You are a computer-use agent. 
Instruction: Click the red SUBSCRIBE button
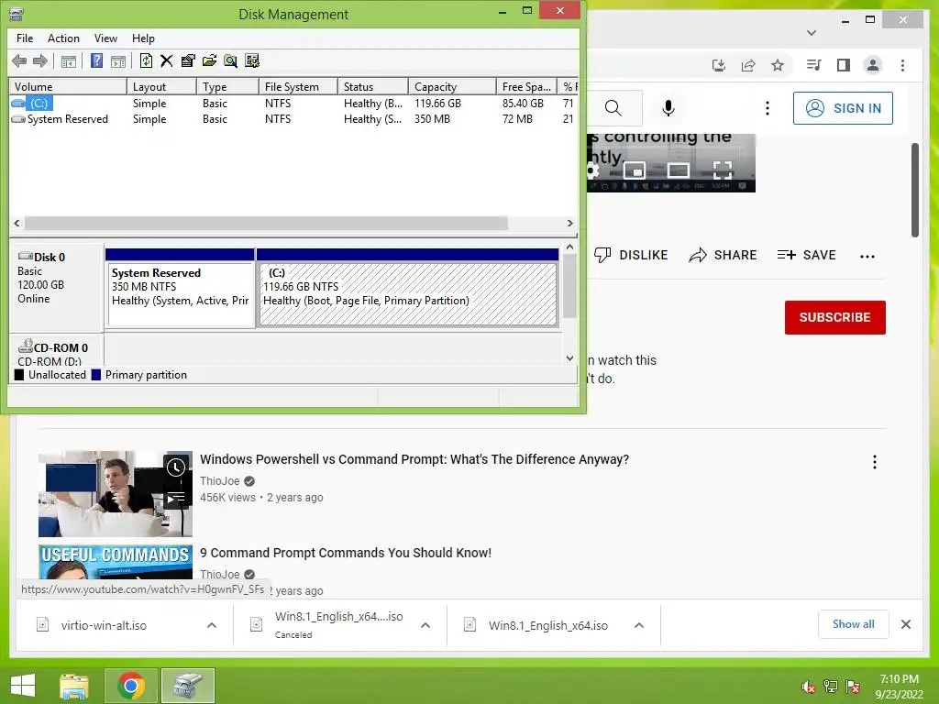point(834,317)
